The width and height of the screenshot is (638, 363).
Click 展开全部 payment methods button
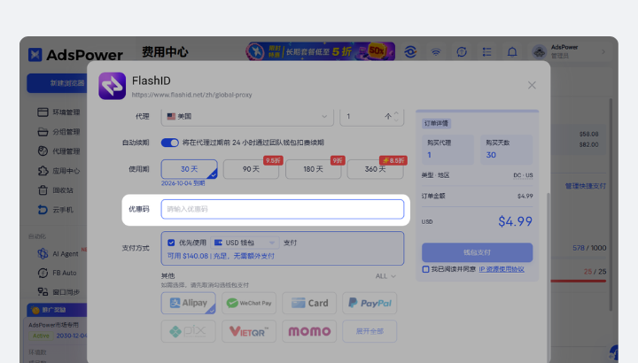point(370,331)
